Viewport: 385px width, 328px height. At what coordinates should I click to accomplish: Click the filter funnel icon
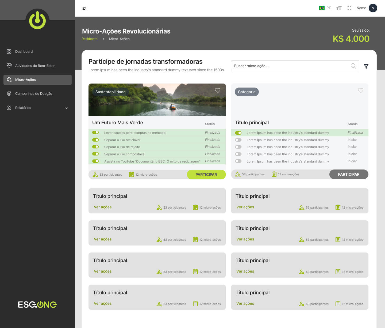click(x=366, y=66)
